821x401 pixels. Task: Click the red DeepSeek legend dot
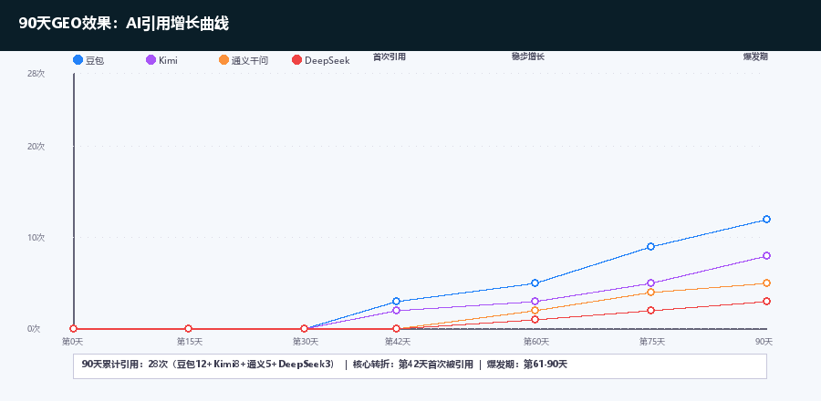click(x=296, y=60)
